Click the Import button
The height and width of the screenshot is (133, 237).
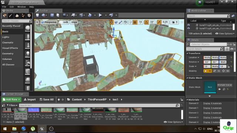pos(30,99)
